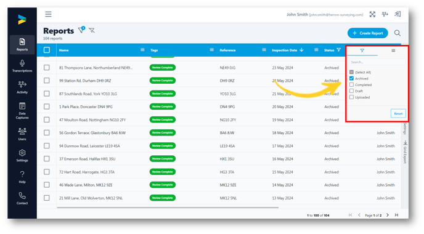Click Reset in the filter popup
The image size is (424, 234).
click(398, 113)
